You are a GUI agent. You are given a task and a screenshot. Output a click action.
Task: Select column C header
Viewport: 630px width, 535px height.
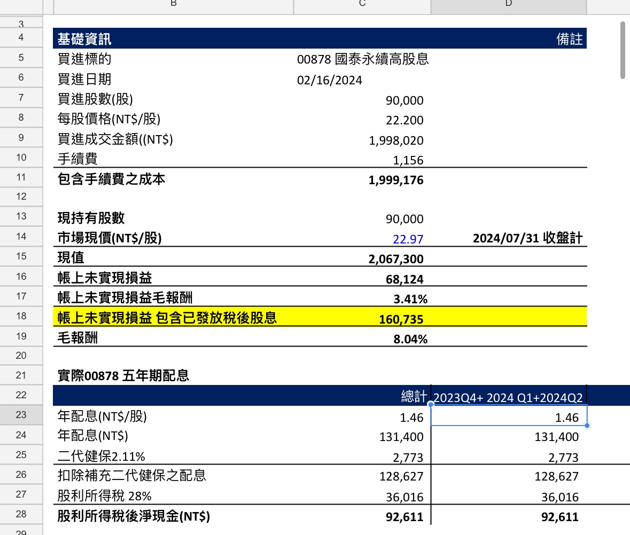362,7
